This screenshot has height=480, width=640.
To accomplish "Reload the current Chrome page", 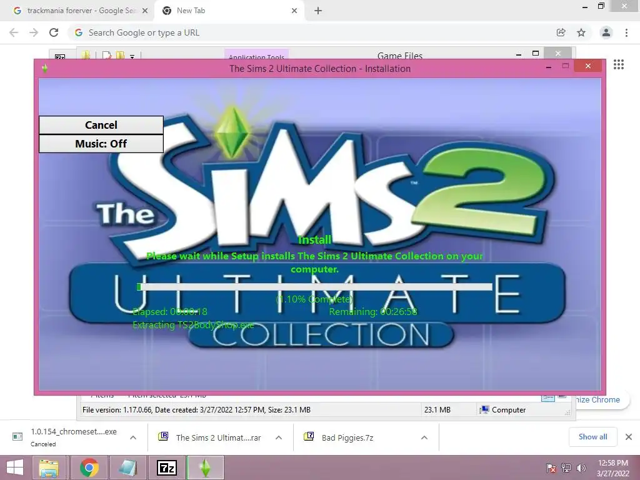I will coord(54,32).
